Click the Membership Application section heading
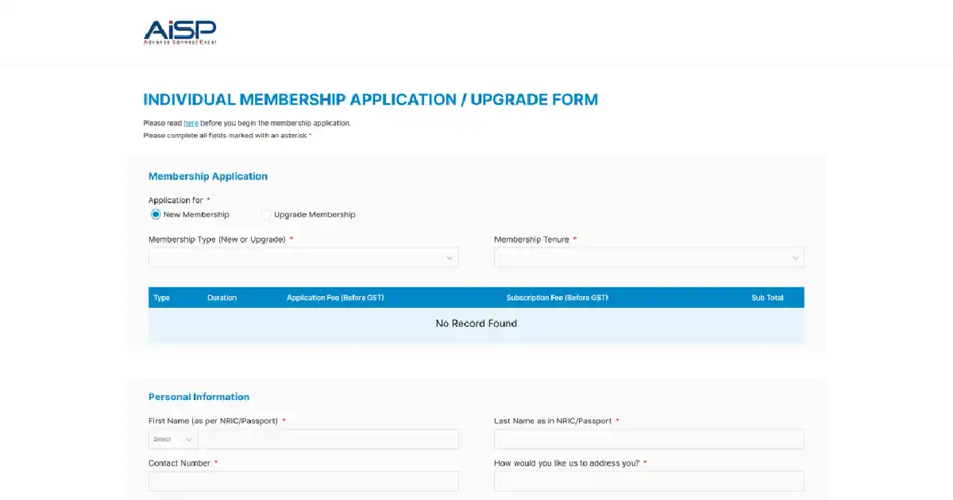Viewport: 953px width, 500px height. tap(208, 176)
